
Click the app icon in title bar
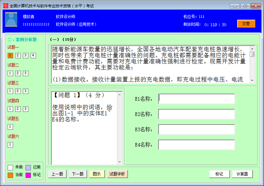click(x=5, y=6)
